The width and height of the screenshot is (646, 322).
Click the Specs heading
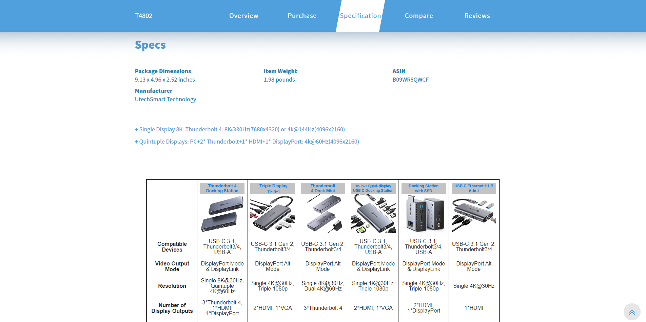(x=150, y=45)
